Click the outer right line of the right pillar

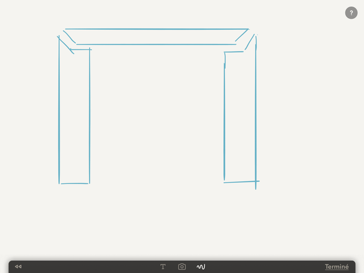(255, 115)
